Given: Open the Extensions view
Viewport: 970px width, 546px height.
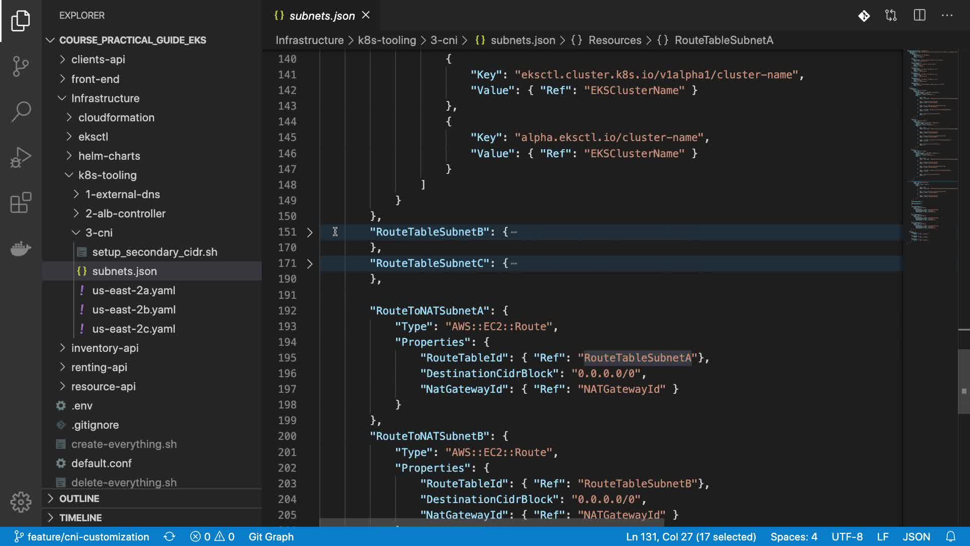Looking at the screenshot, I should (x=21, y=203).
